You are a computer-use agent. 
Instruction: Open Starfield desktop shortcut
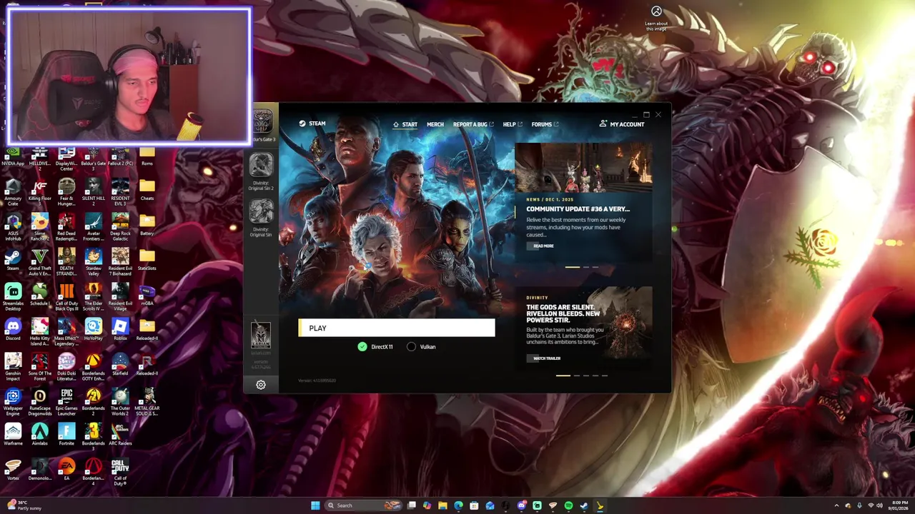tap(120, 365)
